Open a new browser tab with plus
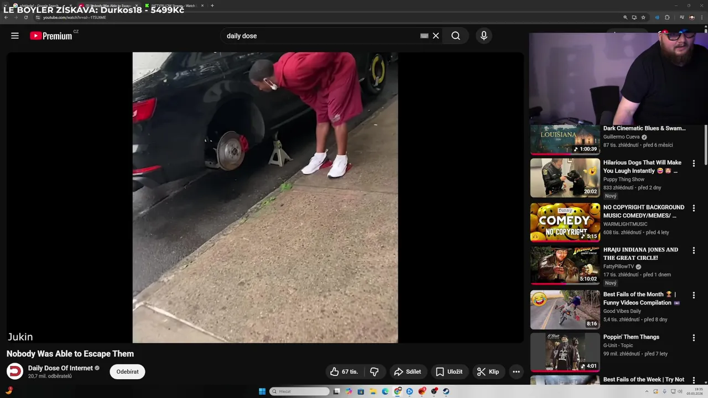Viewport: 708px width, 398px height. pos(212,6)
